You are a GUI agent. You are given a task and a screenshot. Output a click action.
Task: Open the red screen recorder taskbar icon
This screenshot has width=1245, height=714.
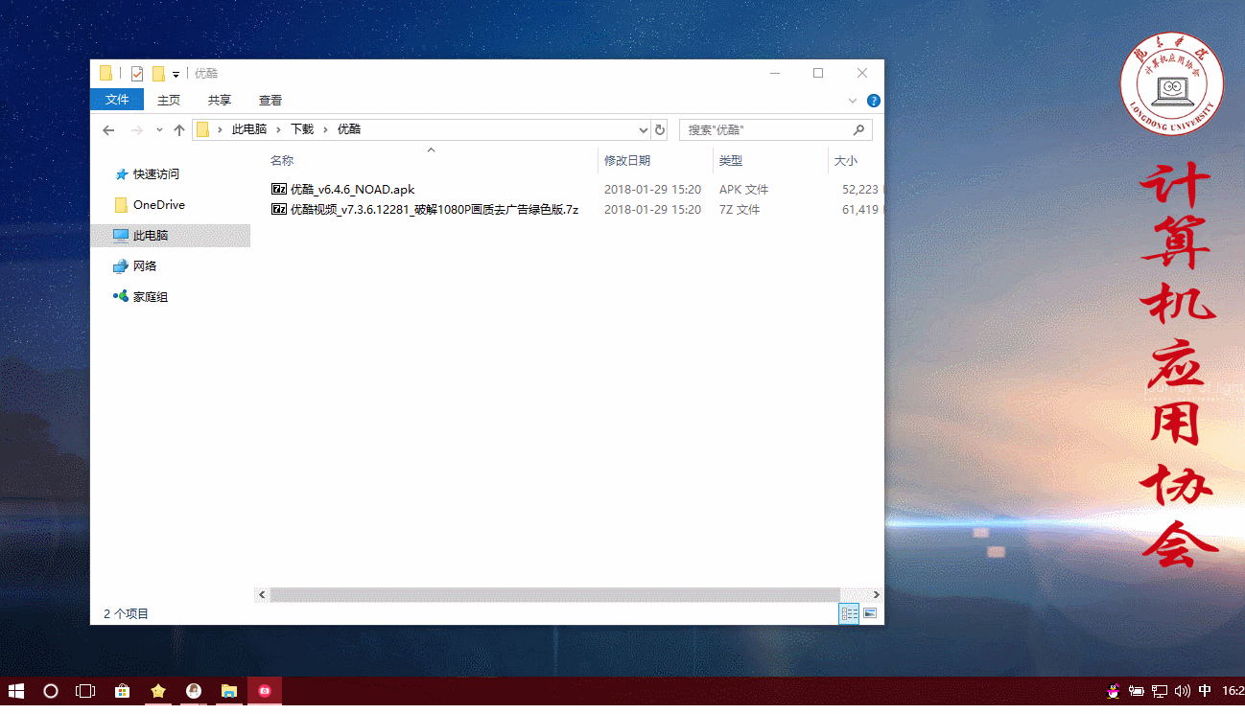coord(265,691)
